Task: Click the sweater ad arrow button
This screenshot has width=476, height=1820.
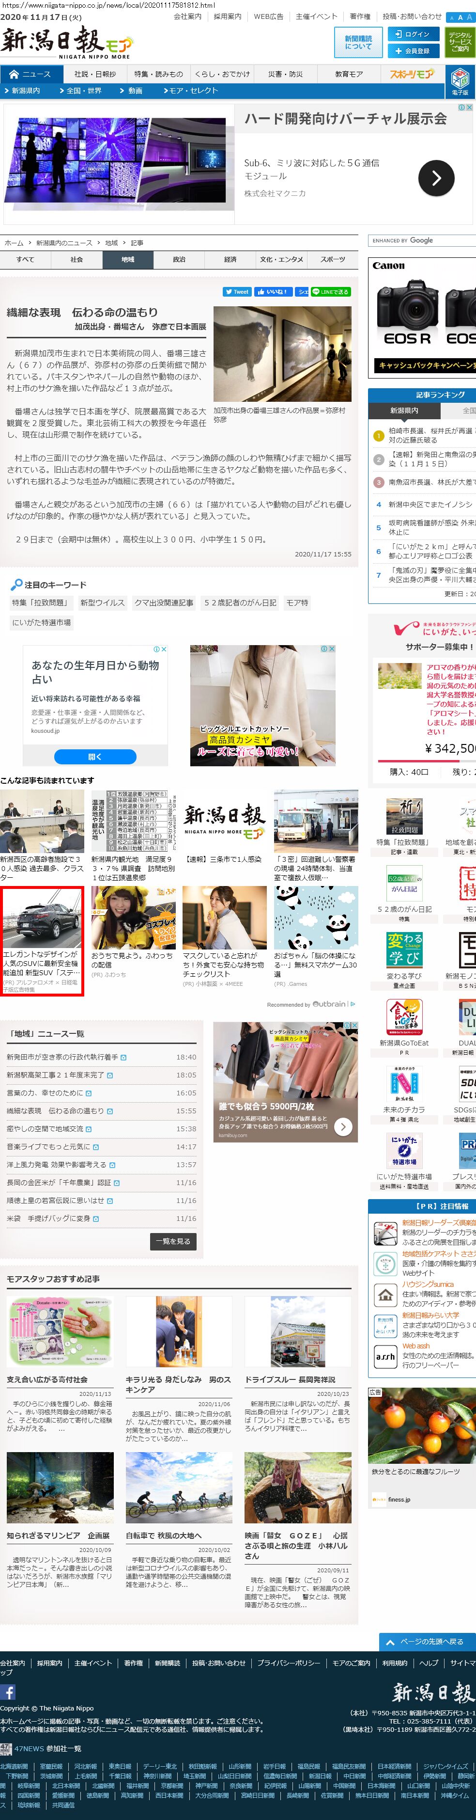Action: [342, 1127]
